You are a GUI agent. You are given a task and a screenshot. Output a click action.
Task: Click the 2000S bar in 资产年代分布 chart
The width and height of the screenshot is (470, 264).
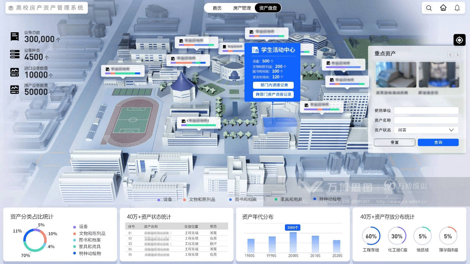pyautogui.click(x=293, y=242)
